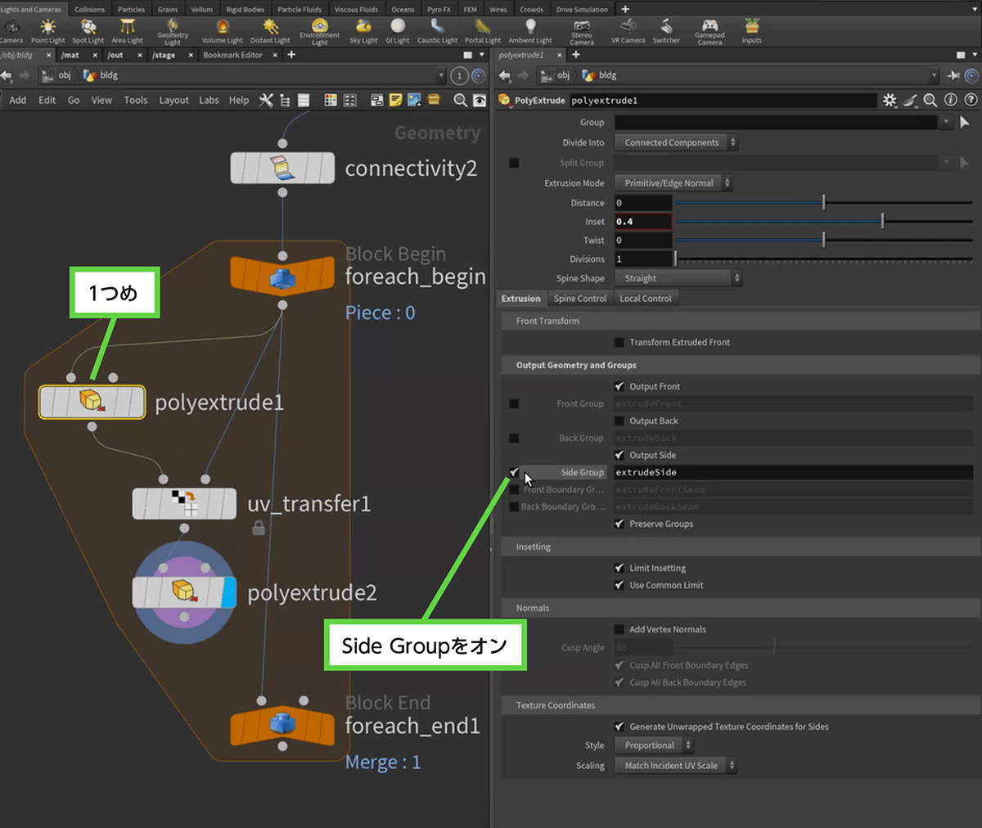Click the Distance value input field
The image size is (982, 828).
(x=643, y=203)
